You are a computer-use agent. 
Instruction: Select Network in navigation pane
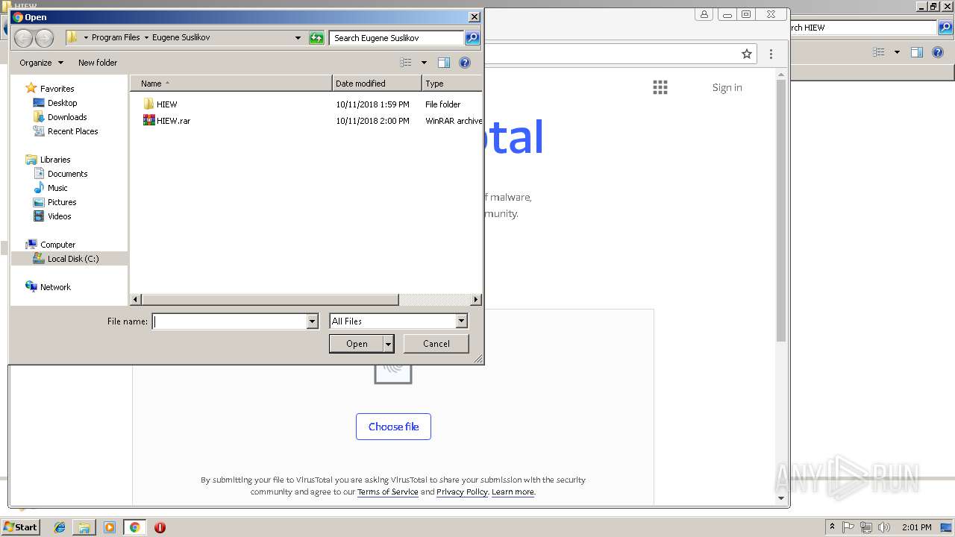[55, 287]
